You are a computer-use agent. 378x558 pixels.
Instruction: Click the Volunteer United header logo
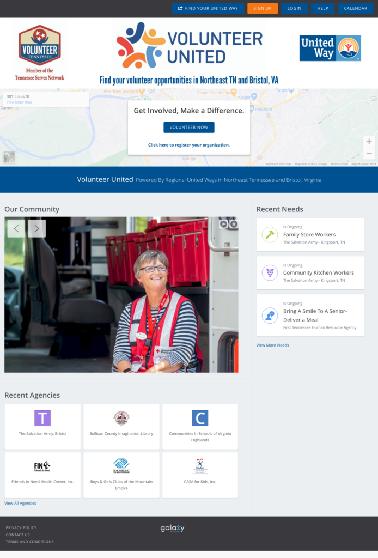point(190,45)
